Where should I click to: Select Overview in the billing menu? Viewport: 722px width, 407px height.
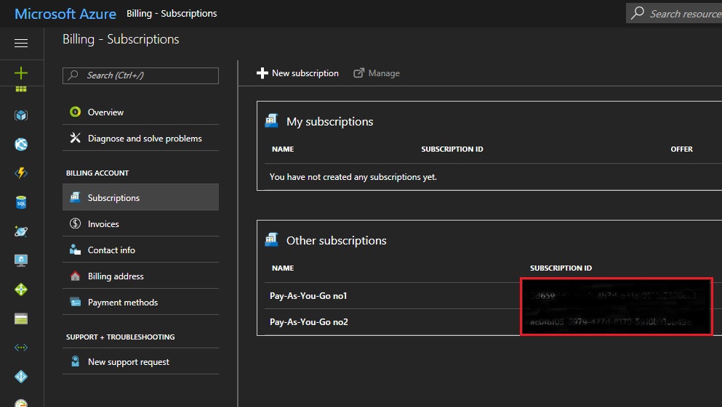tap(105, 112)
